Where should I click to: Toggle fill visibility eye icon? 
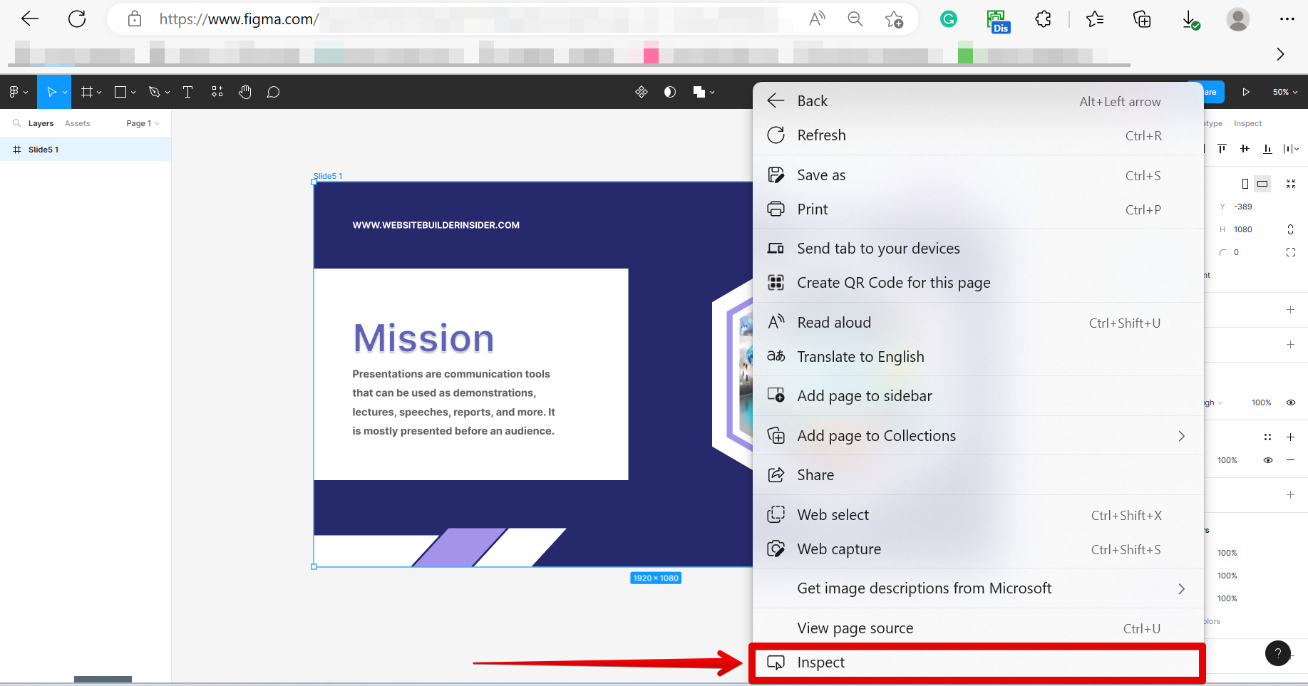click(x=1268, y=460)
